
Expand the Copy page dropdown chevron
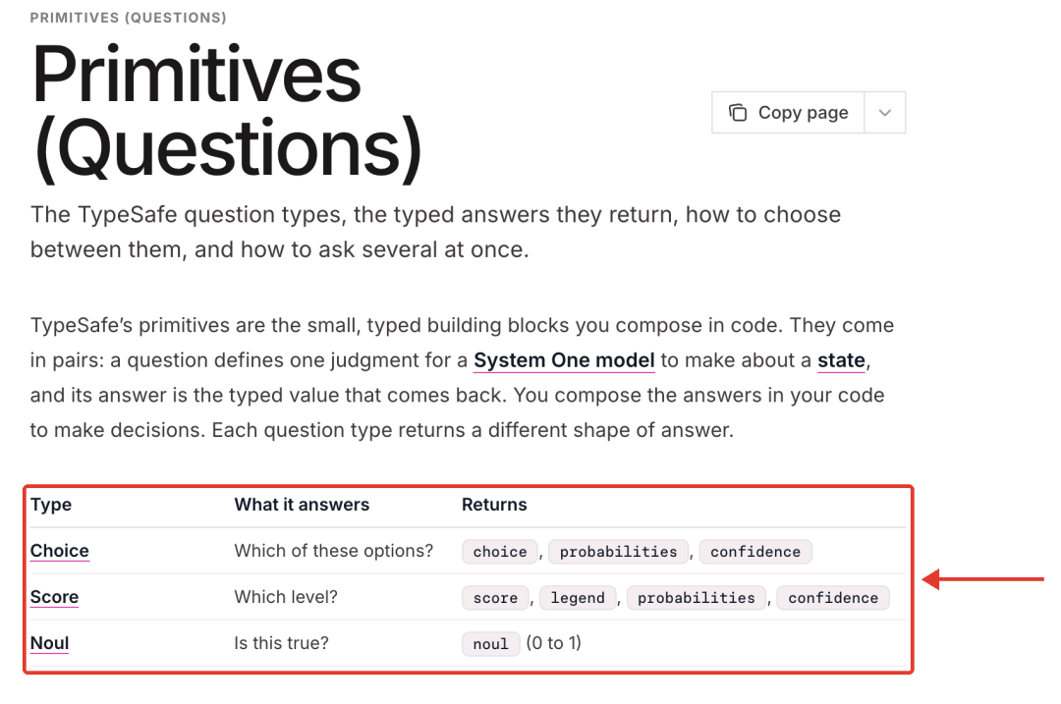[885, 112]
